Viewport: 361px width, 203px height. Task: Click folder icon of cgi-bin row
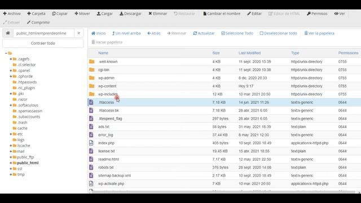91,69
